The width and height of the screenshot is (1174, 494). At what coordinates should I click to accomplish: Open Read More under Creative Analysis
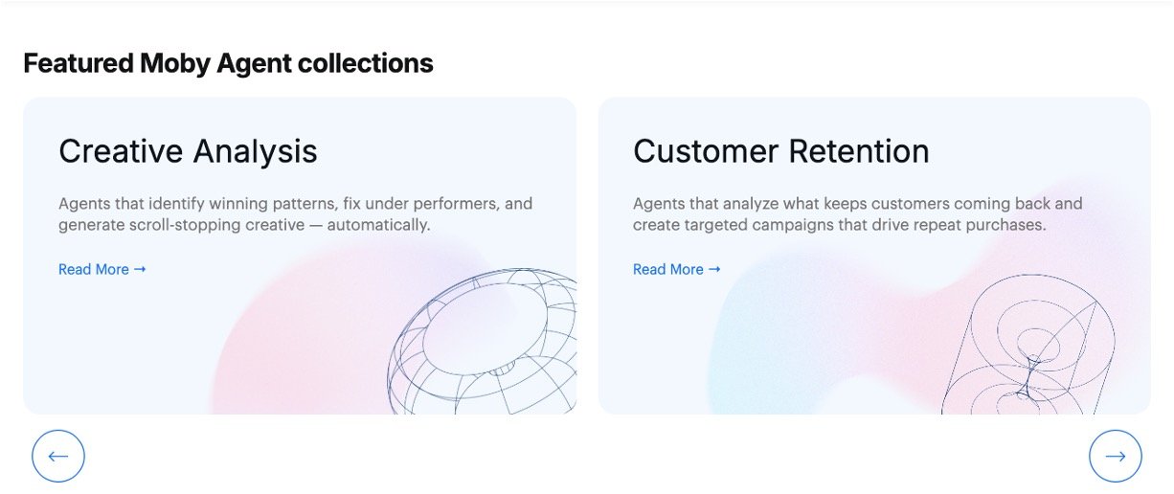tap(94, 270)
